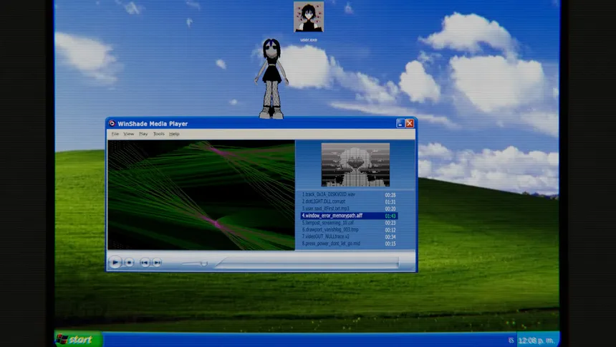The width and height of the screenshot is (616, 347).
Task: Click the anime girl desktop character
Action: [271, 78]
